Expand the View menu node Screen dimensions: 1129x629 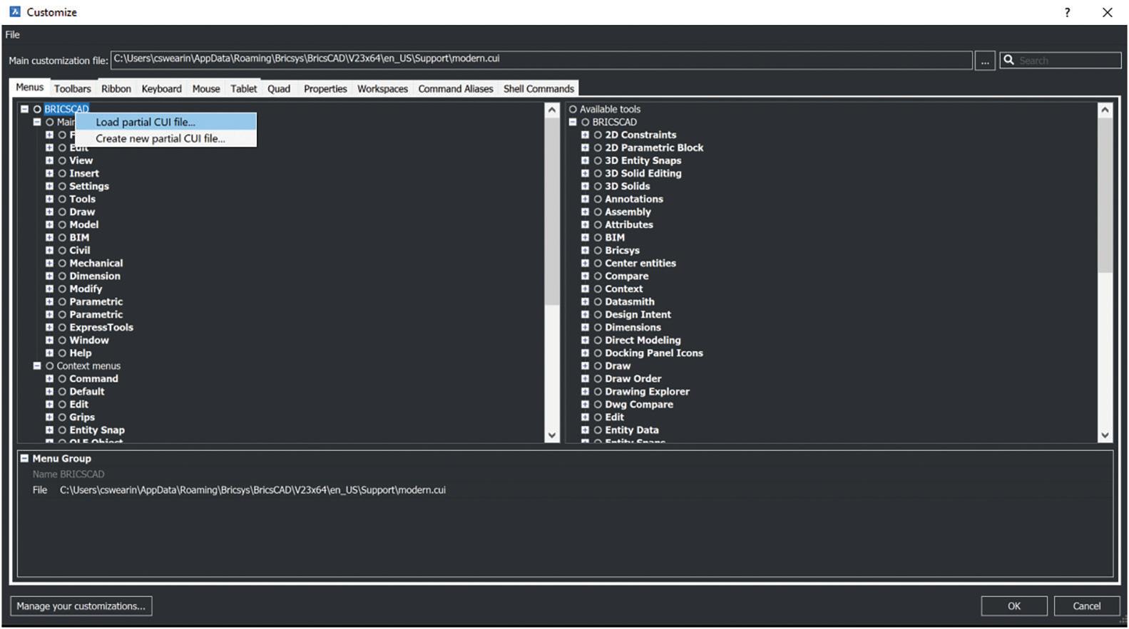coord(49,160)
